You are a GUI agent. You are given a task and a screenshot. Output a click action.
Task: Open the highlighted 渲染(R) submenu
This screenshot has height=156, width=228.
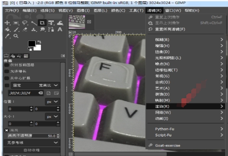[x=186, y=106]
